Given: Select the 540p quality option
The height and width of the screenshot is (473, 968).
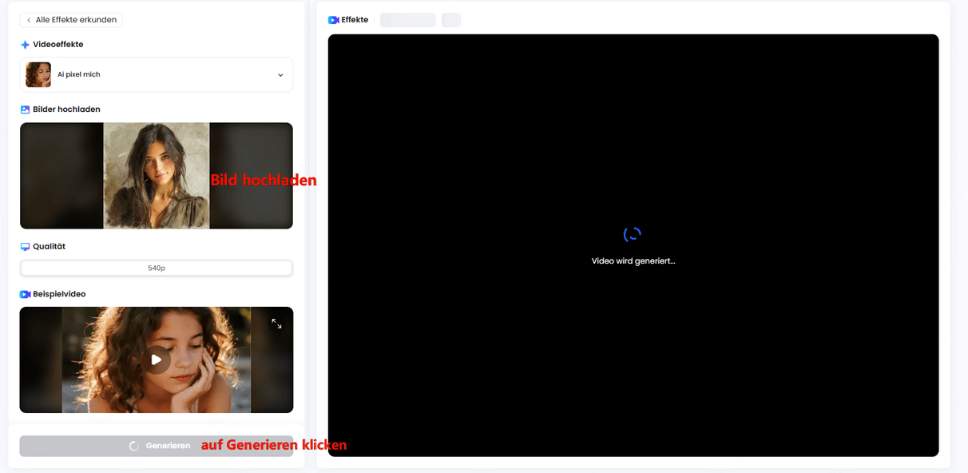Looking at the screenshot, I should point(157,268).
